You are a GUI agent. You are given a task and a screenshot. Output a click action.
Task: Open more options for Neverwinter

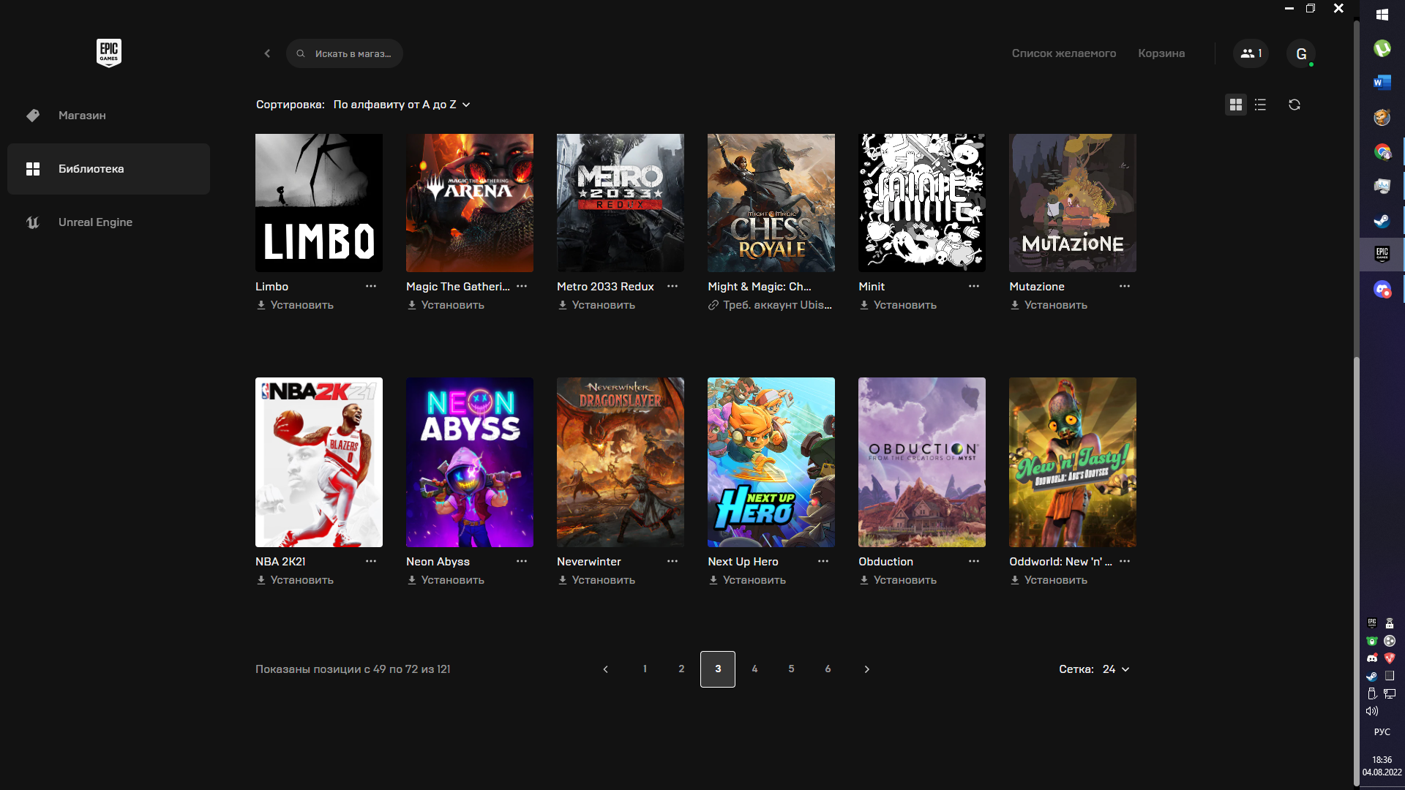point(672,561)
